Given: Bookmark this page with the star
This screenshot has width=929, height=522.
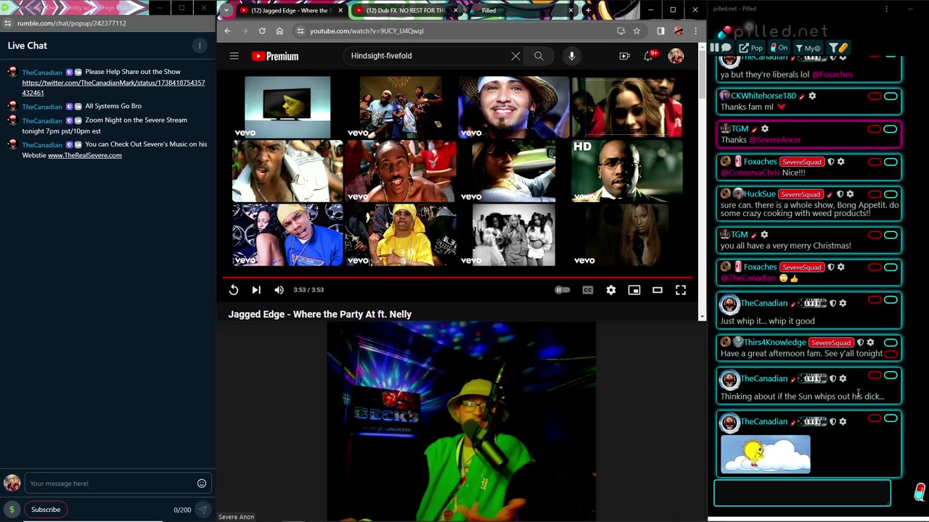Looking at the screenshot, I should coord(637,31).
